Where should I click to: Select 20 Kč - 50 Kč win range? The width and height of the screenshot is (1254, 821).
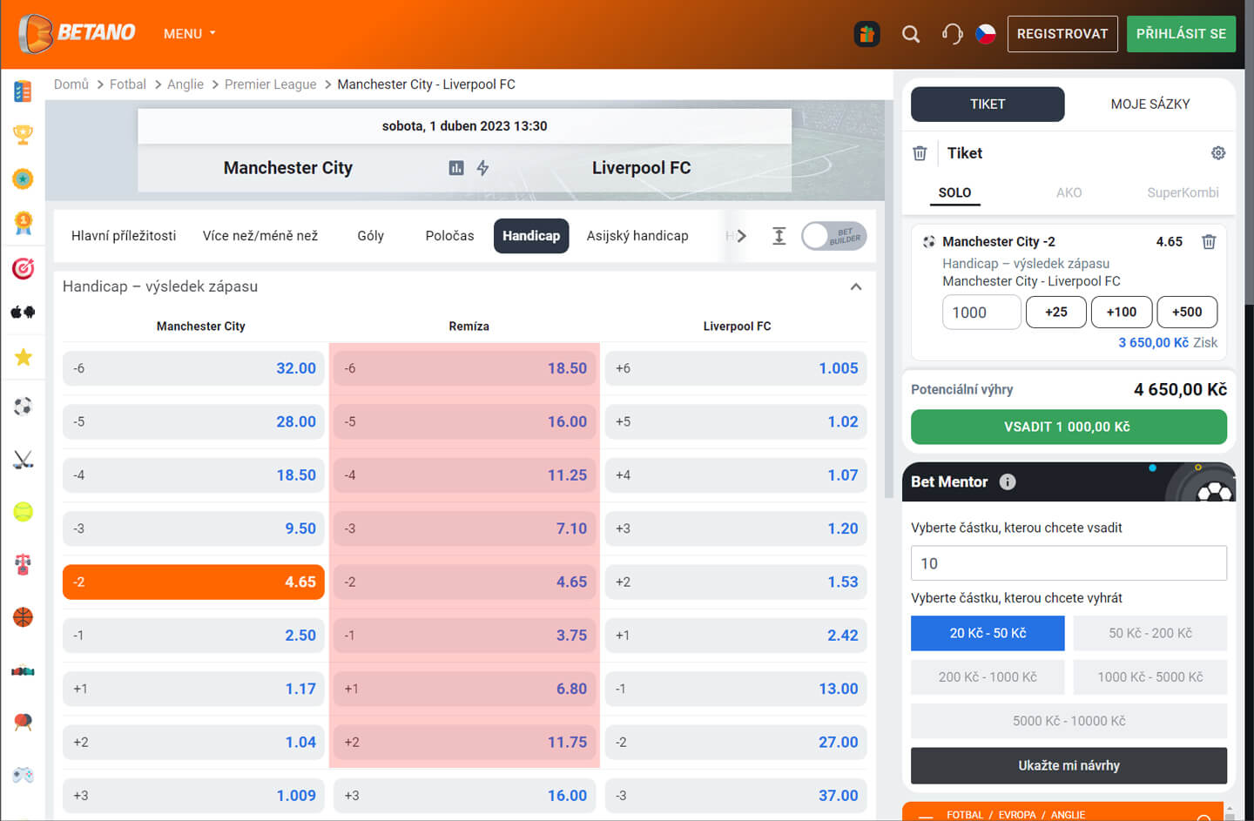[x=988, y=633]
